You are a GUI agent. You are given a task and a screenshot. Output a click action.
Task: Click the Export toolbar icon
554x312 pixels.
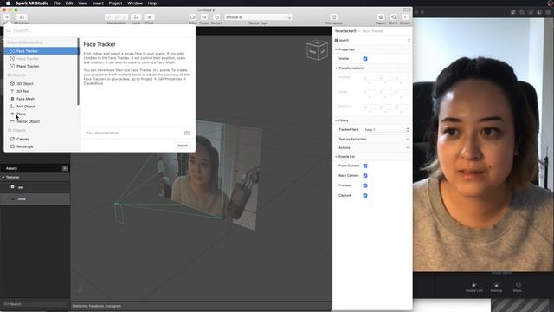[x=405, y=17]
